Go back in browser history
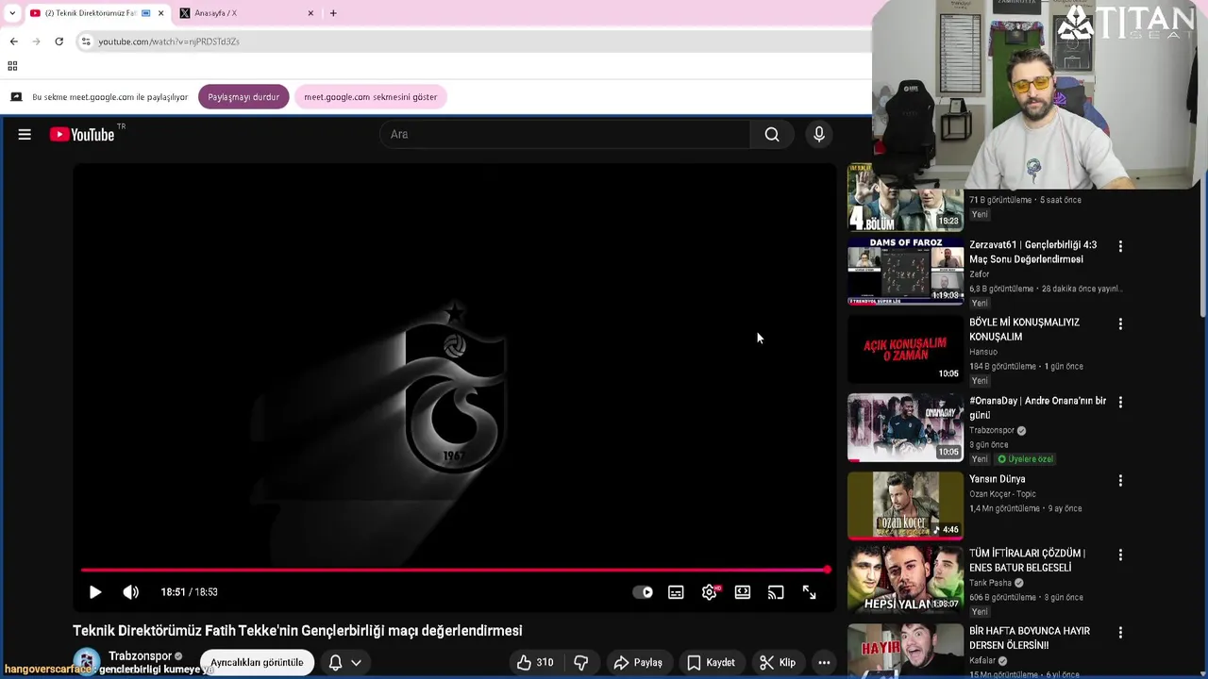The width and height of the screenshot is (1208, 679). [13, 41]
